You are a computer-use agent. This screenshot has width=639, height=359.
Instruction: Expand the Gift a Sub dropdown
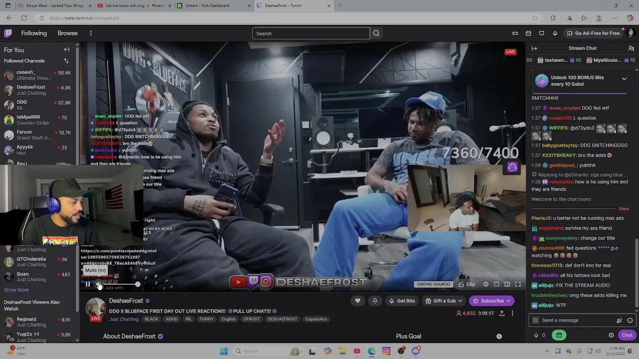point(444,301)
